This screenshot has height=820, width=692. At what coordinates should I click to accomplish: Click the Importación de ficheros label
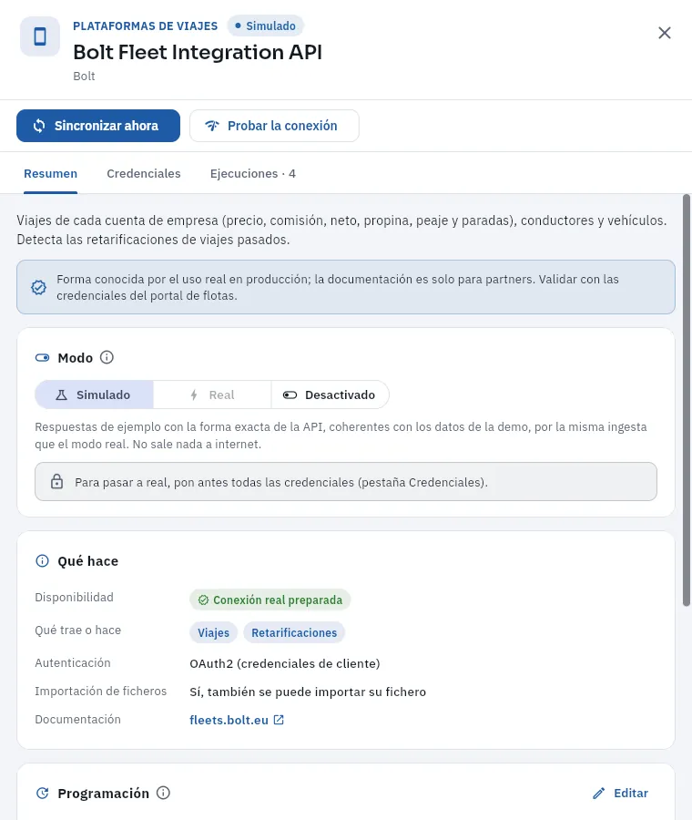click(101, 692)
